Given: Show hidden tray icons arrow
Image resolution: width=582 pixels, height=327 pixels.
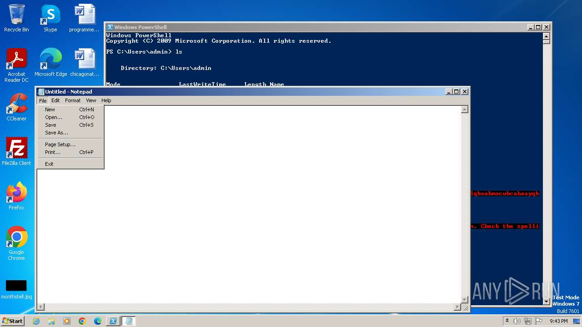Looking at the screenshot, I should (x=507, y=321).
